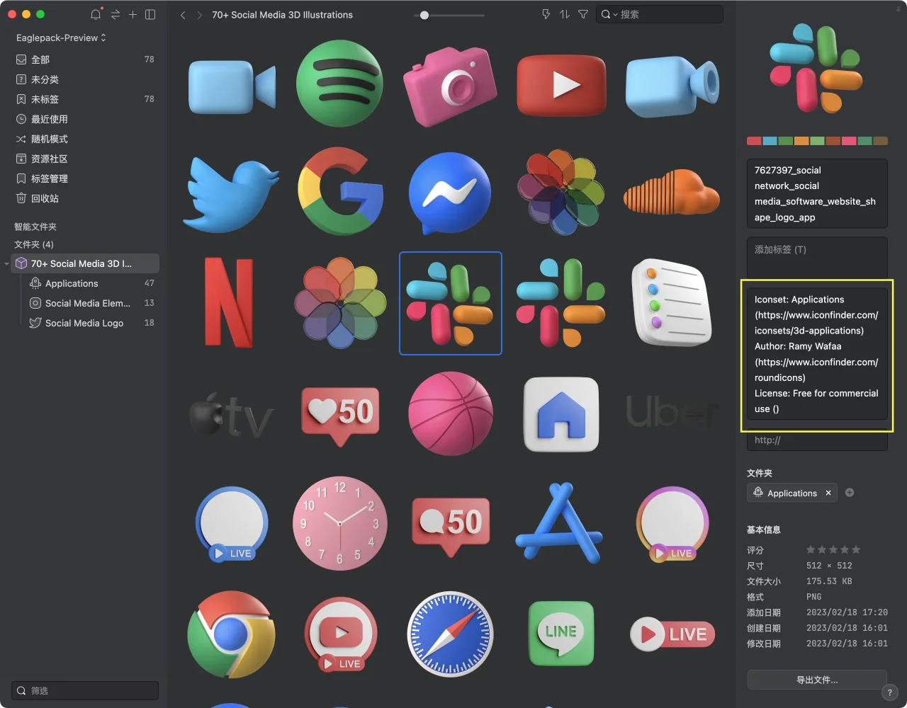This screenshot has width=907, height=708.
Task: Open the notifications bell in the sidebar header
Action: point(96,14)
